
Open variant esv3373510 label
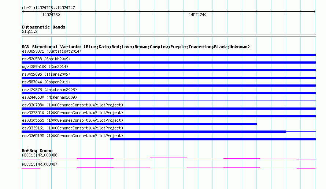click(x=73, y=113)
